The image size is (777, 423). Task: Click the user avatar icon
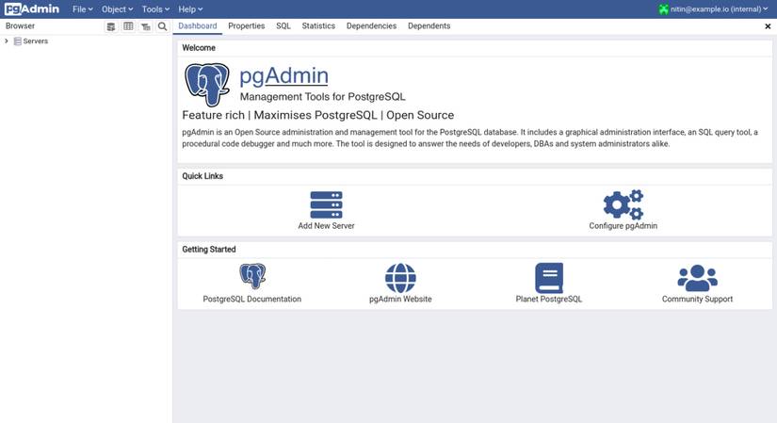tap(663, 8)
